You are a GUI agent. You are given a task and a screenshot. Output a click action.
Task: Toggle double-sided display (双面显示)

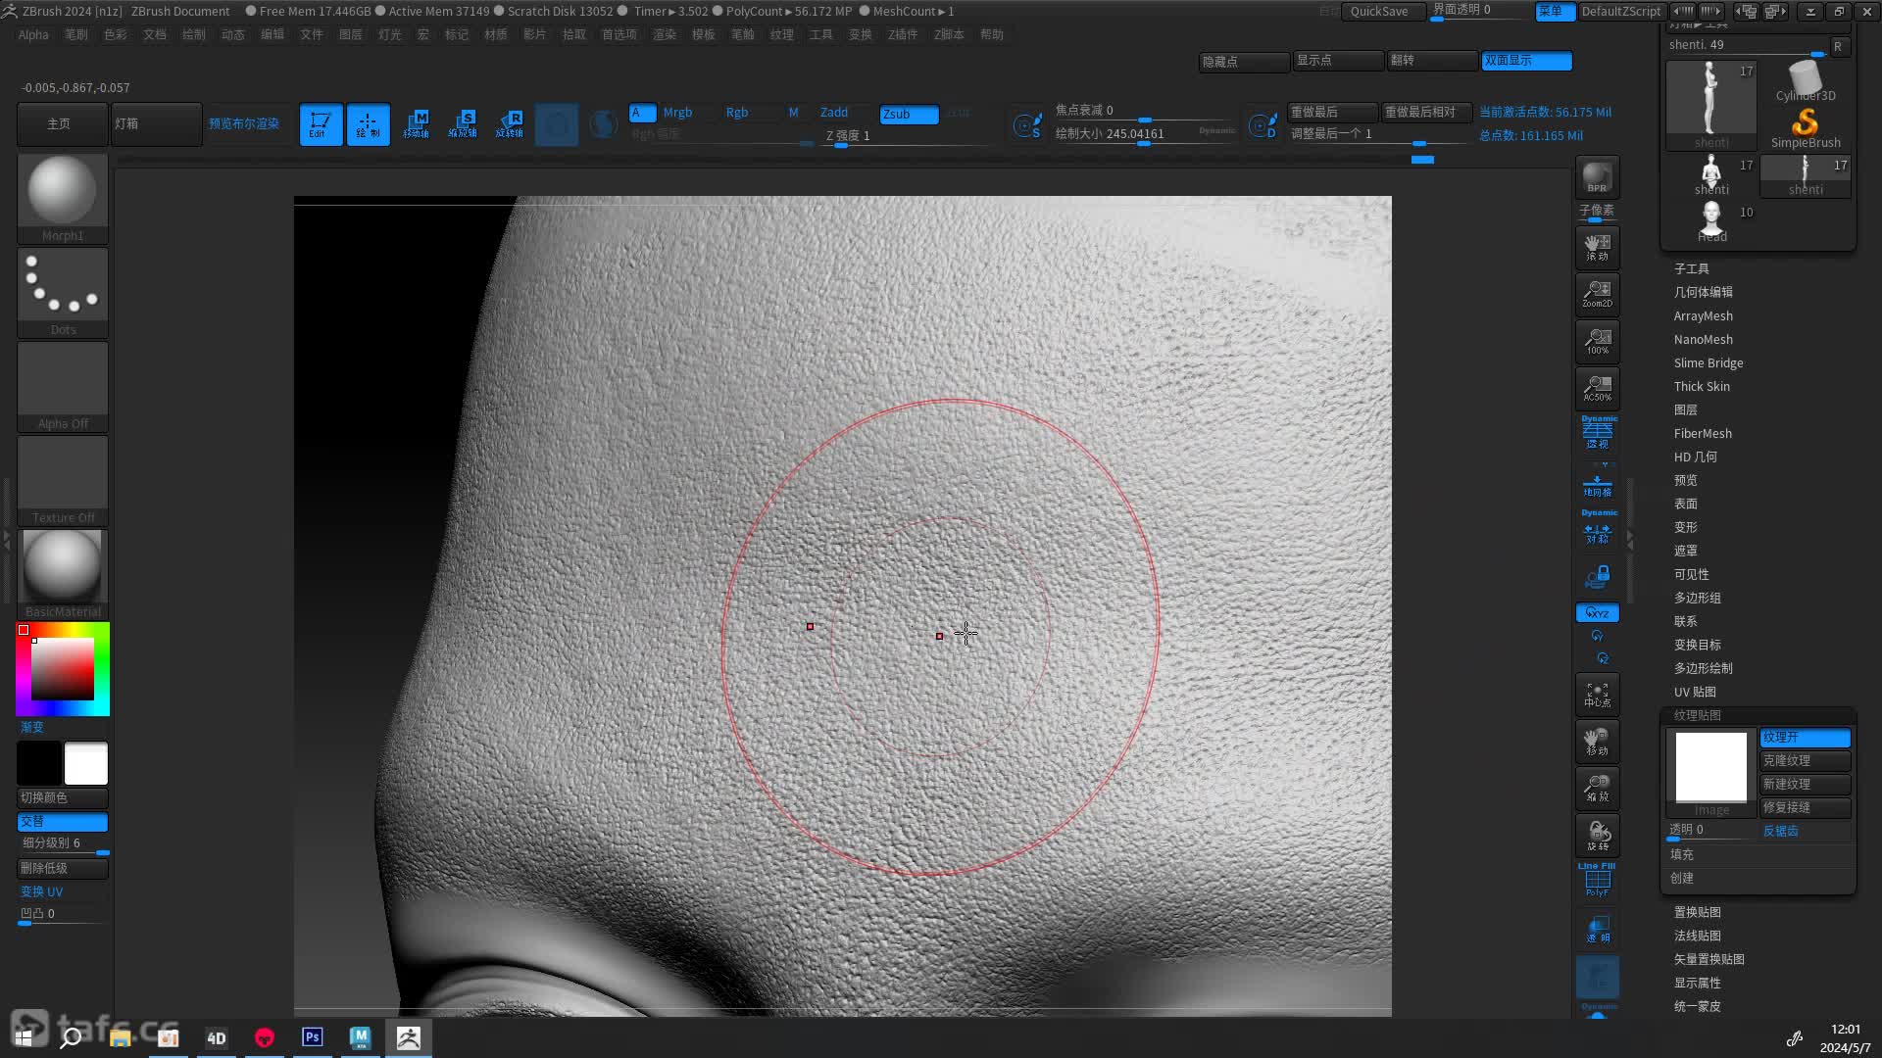(1526, 61)
